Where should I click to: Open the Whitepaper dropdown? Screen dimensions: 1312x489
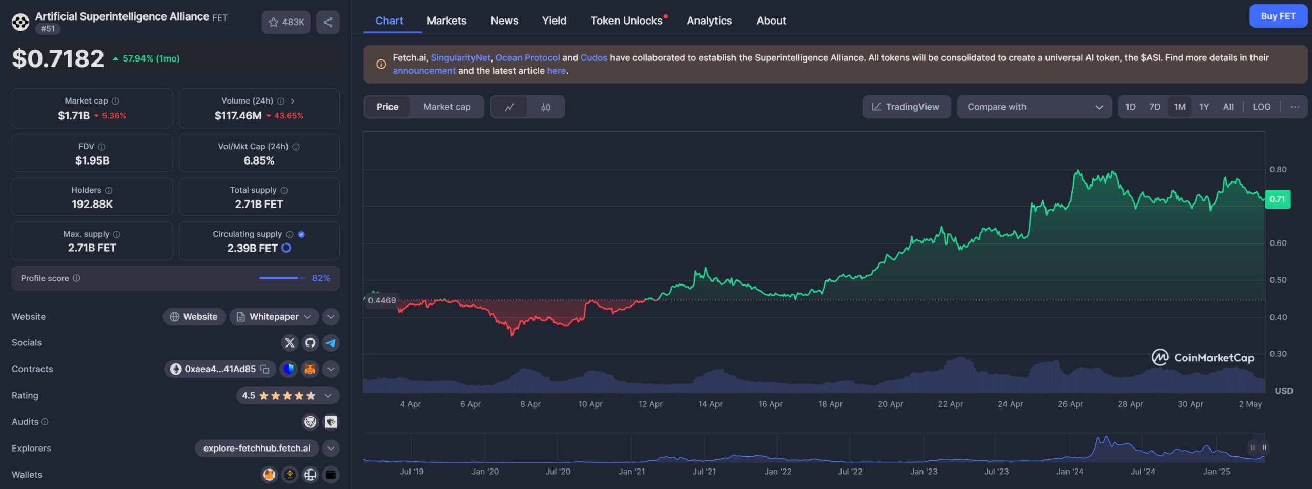274,317
